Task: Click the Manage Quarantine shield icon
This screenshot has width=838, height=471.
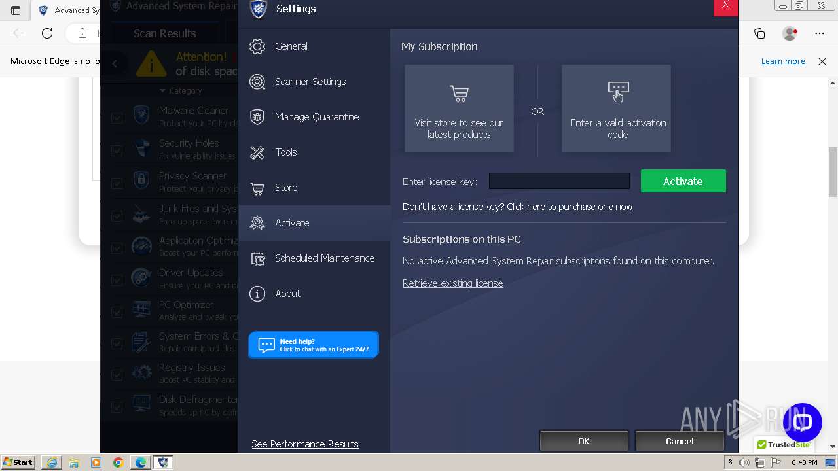Action: point(257,117)
